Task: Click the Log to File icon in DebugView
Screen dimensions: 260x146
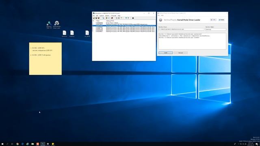Action: (x=99, y=18)
